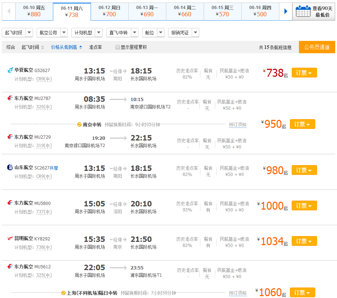Click aircraft type CR9(中) for SC2627
Screen dimensions: 337x298
44,176
